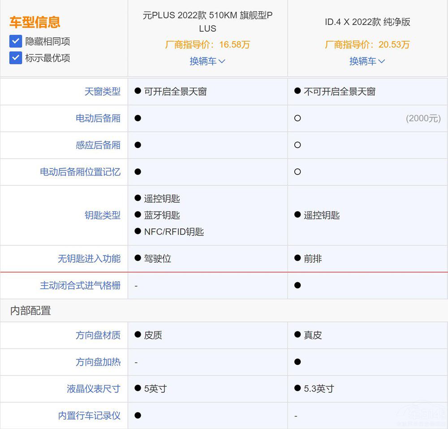Click the 天窗类型 row label
This screenshot has height=429, width=448.
click(x=102, y=92)
